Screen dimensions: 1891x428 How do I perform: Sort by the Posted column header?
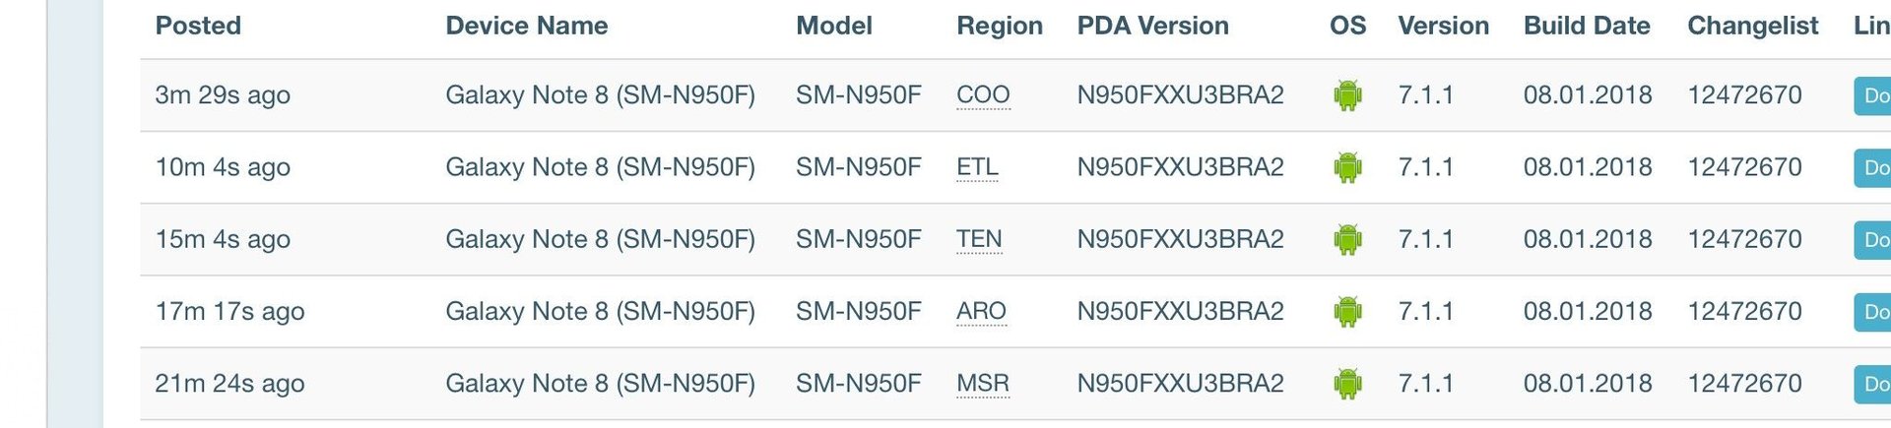click(198, 26)
